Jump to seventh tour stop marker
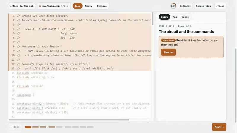 (x=76, y=127)
